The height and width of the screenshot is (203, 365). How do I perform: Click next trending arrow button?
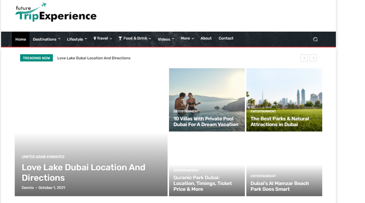[x=313, y=58]
